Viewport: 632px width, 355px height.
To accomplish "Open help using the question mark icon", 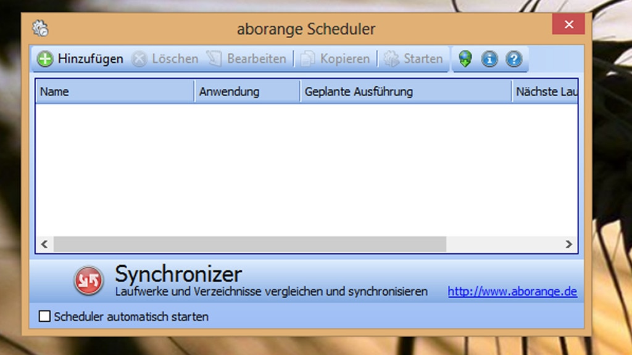I will 513,59.
